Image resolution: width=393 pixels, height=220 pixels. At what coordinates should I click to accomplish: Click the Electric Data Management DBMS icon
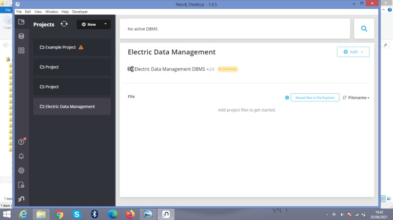tap(131, 69)
